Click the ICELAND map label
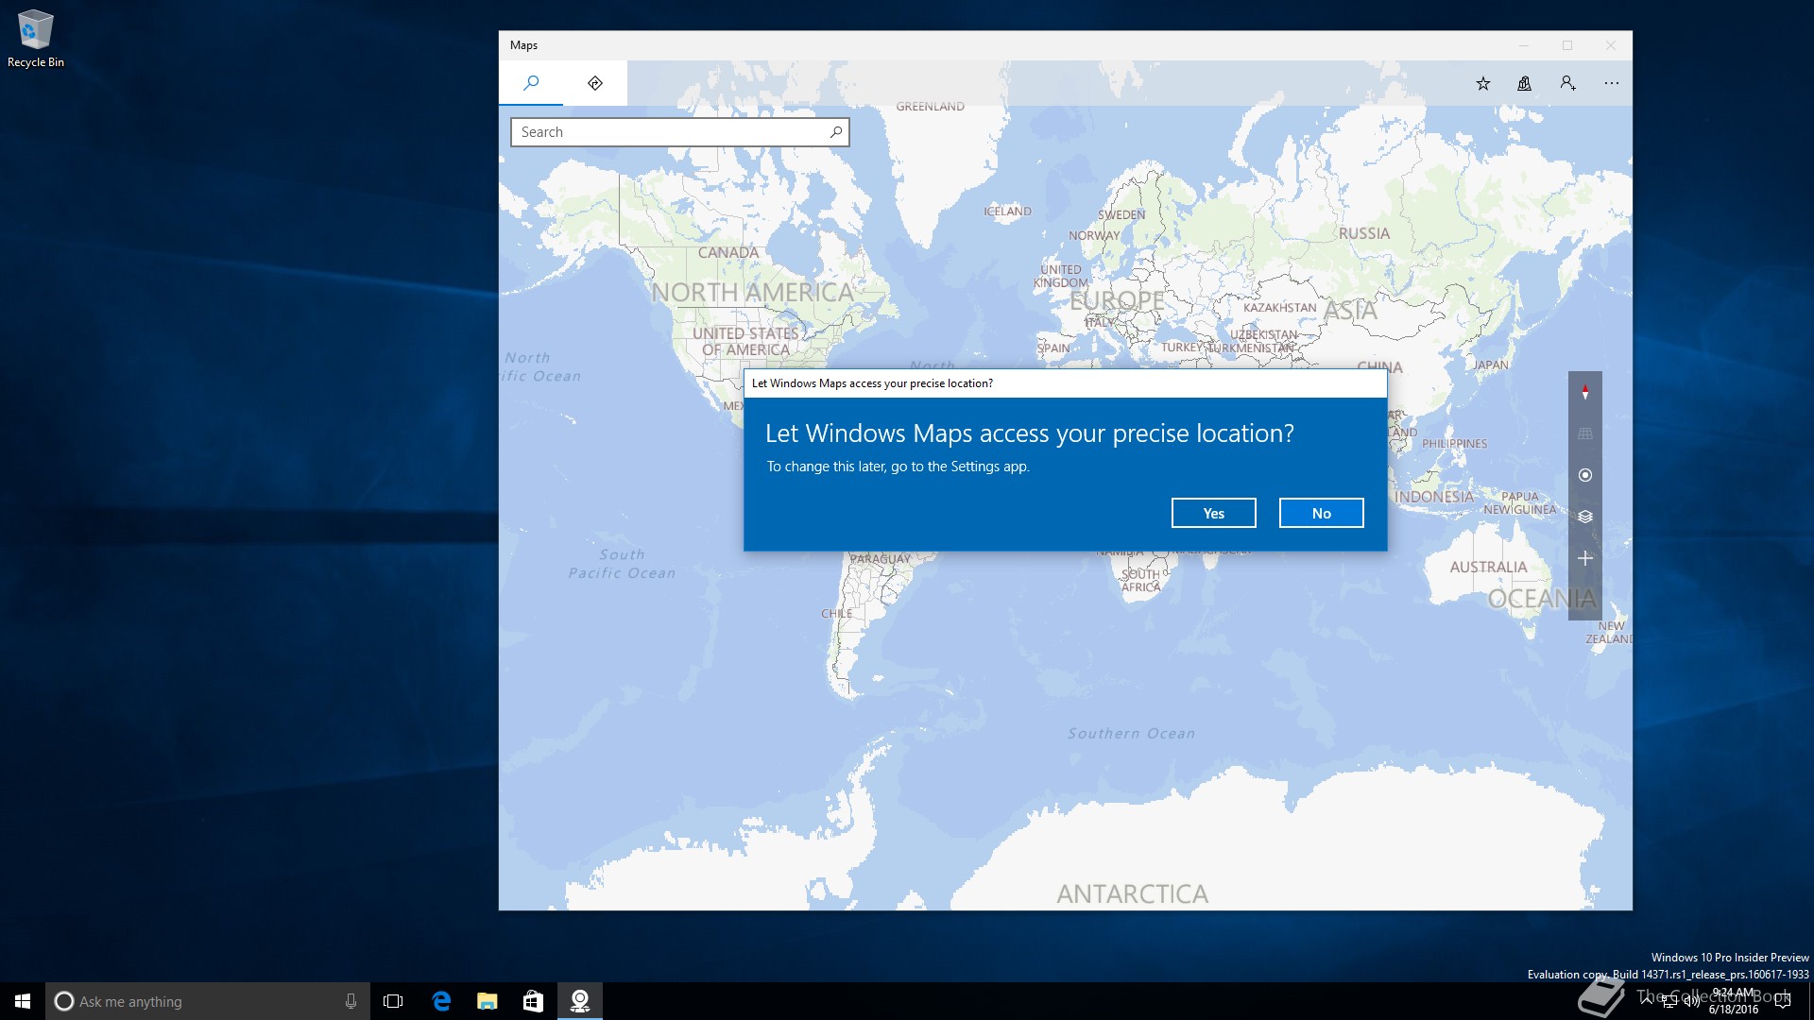The width and height of the screenshot is (1814, 1020). (1007, 212)
